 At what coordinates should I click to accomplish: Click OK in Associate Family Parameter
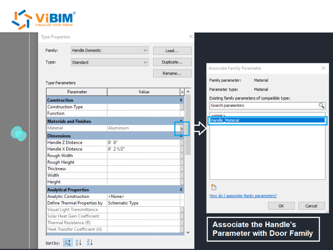coord(281,206)
